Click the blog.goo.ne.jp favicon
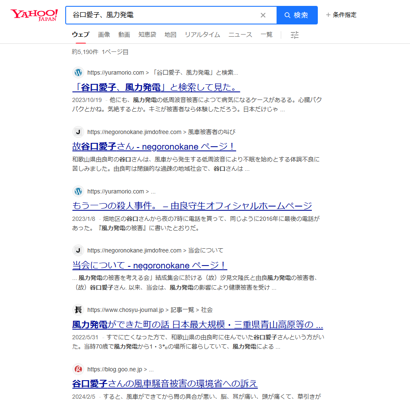 tap(78, 369)
